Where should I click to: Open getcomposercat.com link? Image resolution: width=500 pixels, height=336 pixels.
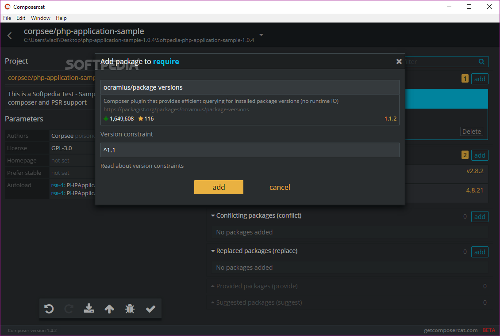[x=450, y=330]
